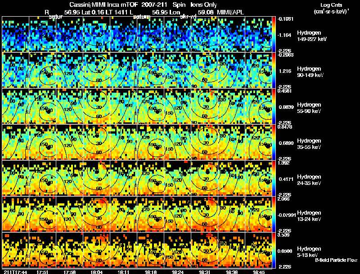Open the 18:04 panel in Hydrogen 13-24 keV row

click(x=96, y=214)
